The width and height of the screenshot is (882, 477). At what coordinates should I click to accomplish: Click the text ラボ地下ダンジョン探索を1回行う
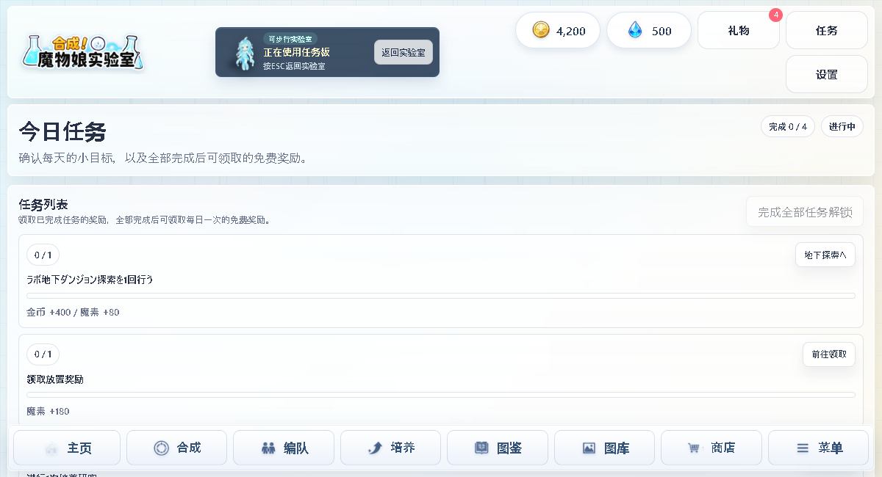[90, 280]
